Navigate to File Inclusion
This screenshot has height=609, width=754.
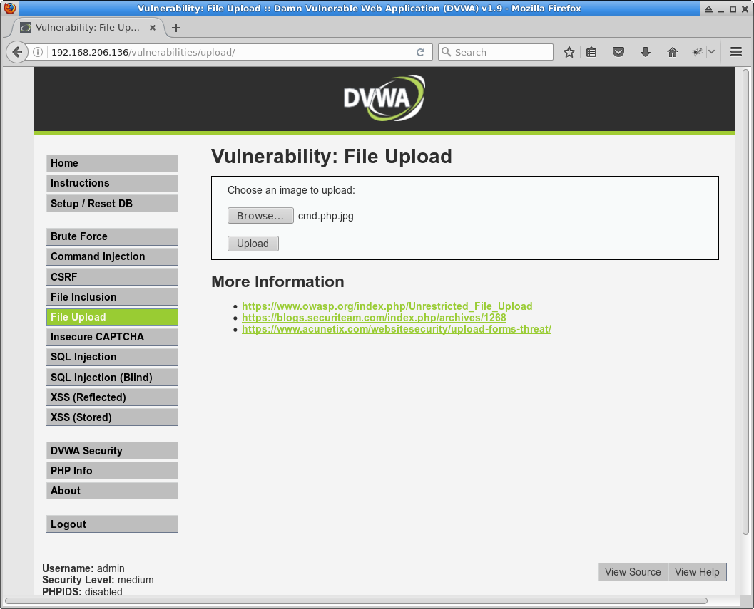point(112,297)
